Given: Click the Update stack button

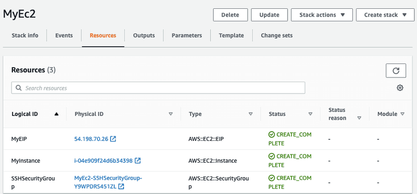Looking at the screenshot, I should pyautogui.click(x=269, y=15).
